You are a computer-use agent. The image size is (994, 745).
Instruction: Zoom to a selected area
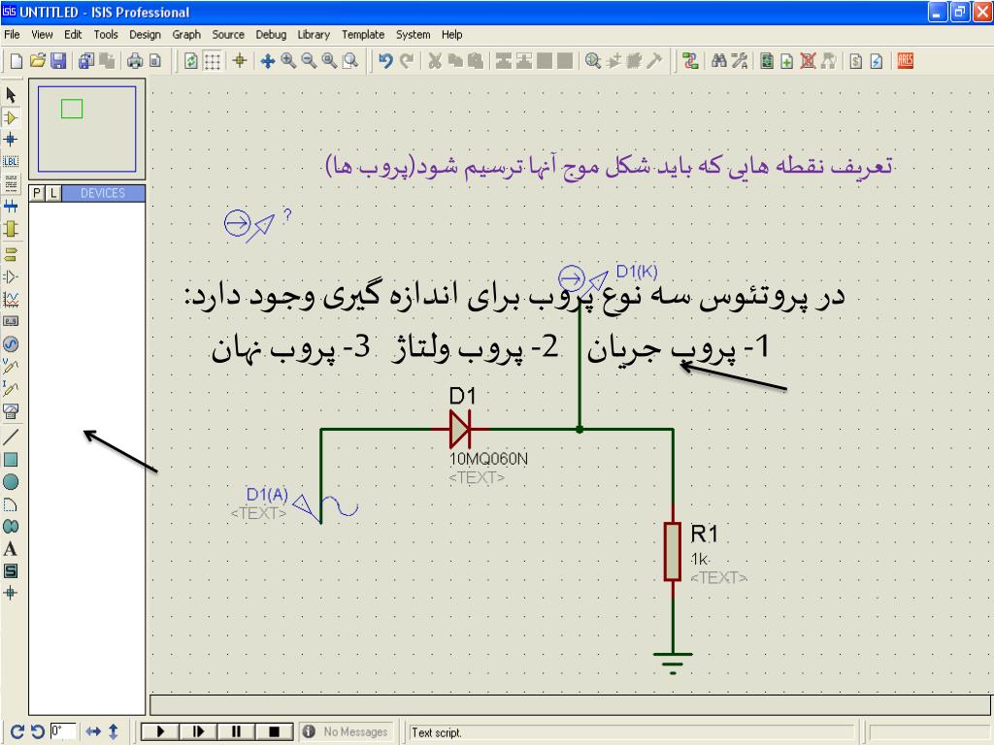click(349, 61)
